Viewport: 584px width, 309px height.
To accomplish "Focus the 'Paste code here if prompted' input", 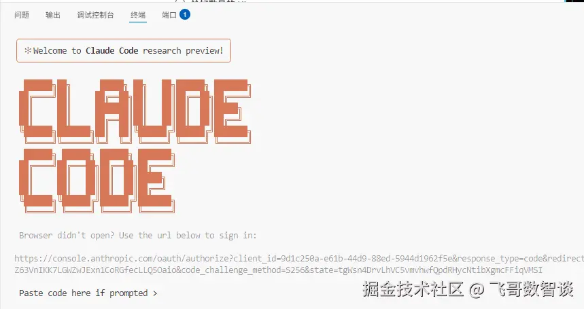I will click(x=88, y=293).
